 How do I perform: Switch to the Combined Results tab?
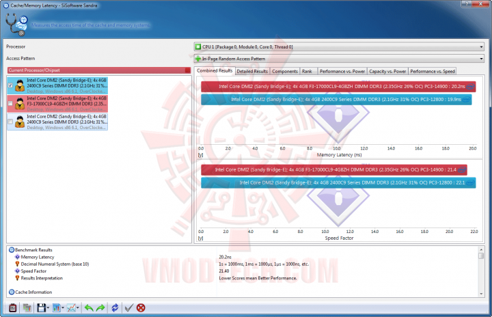coord(215,71)
